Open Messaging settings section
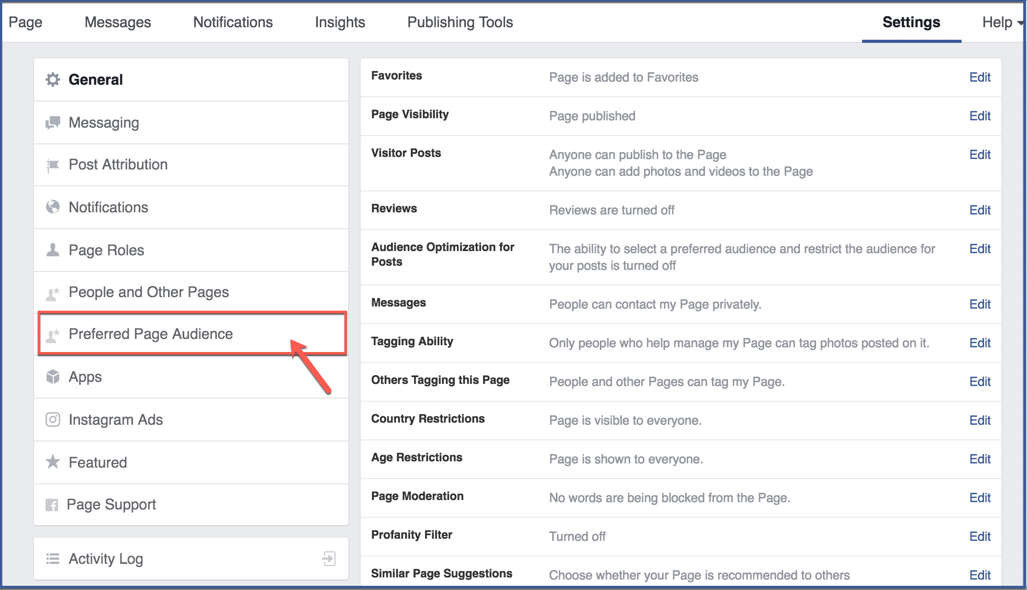 point(191,122)
